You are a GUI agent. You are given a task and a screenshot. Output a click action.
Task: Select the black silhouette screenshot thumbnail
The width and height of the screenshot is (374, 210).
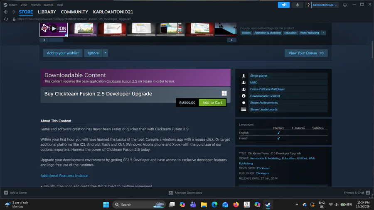point(226,29)
